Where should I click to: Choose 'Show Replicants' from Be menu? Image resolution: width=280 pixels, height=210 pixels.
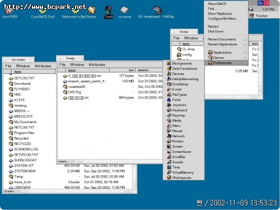tap(226, 13)
